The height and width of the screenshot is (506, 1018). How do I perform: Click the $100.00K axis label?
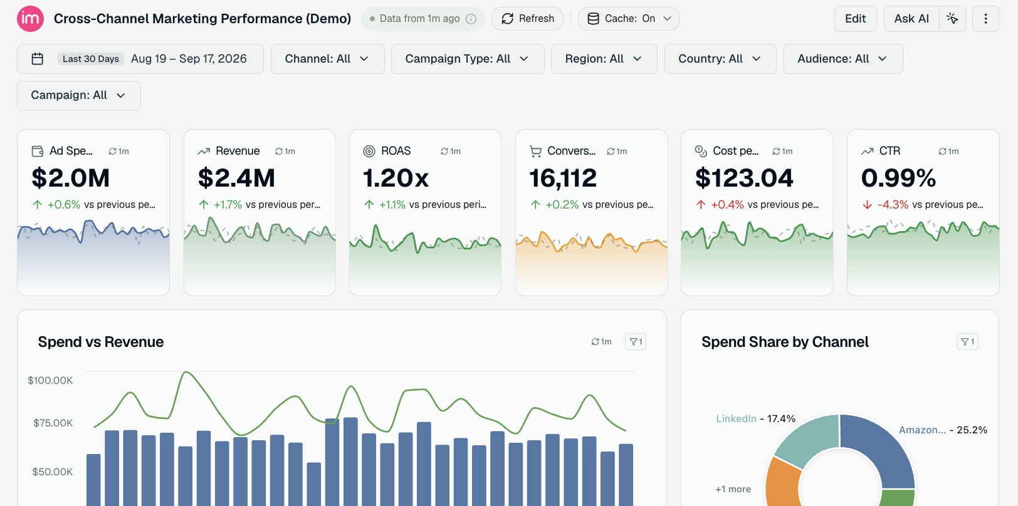tap(50, 381)
